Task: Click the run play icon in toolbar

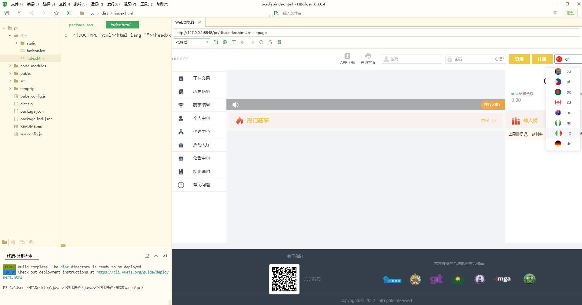Action: click(x=69, y=13)
